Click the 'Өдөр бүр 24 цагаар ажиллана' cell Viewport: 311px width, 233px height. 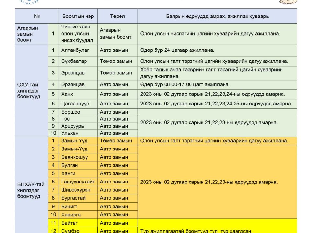pyautogui.click(x=217, y=50)
